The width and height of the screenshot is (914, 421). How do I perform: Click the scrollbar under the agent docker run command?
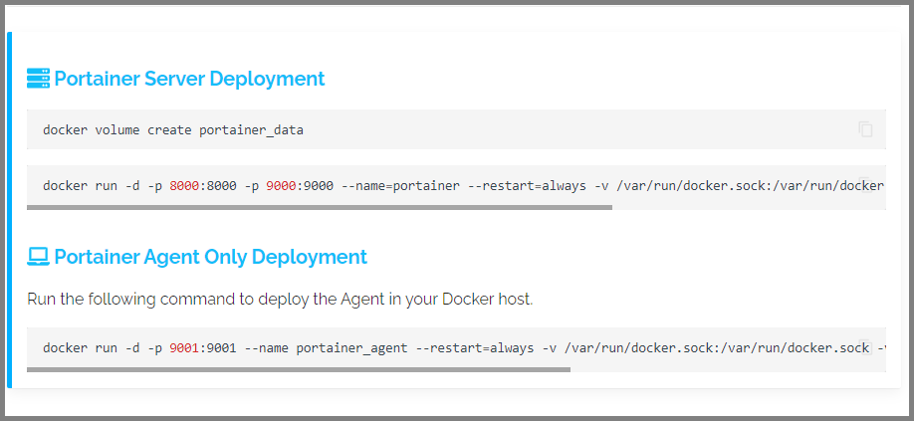click(x=299, y=370)
